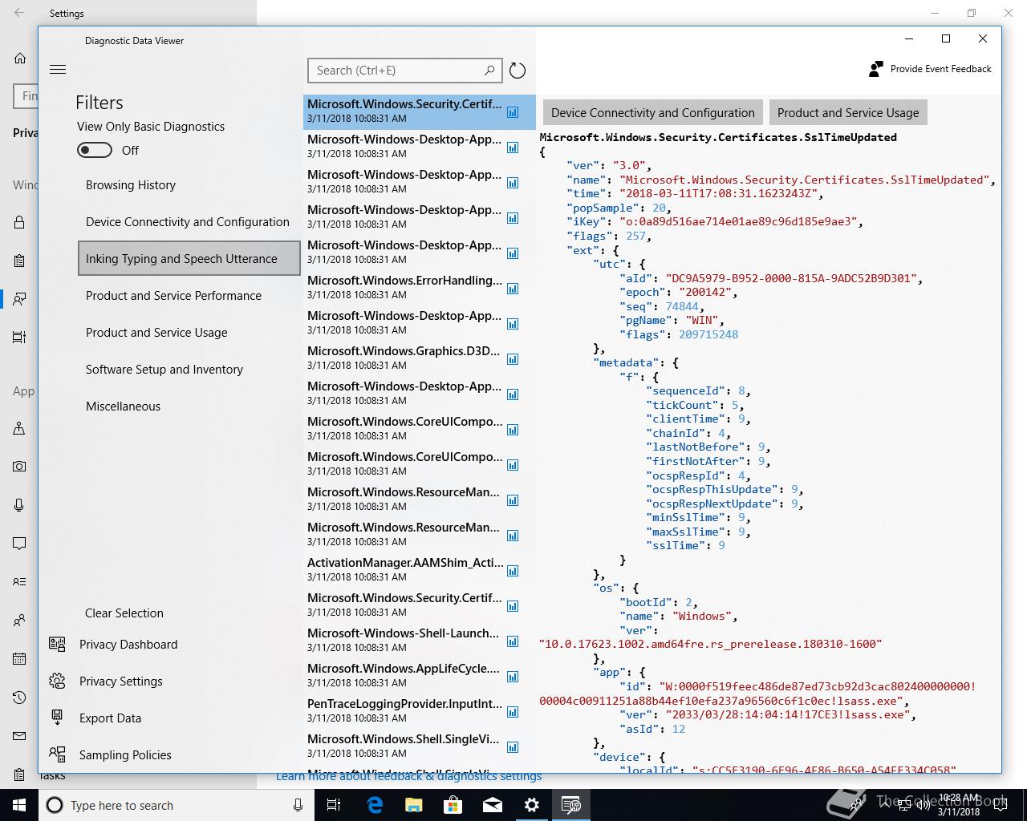Click chart icon beside Microsoft-Windows-Shell-Launch event
This screenshot has width=1027, height=821.
513,641
